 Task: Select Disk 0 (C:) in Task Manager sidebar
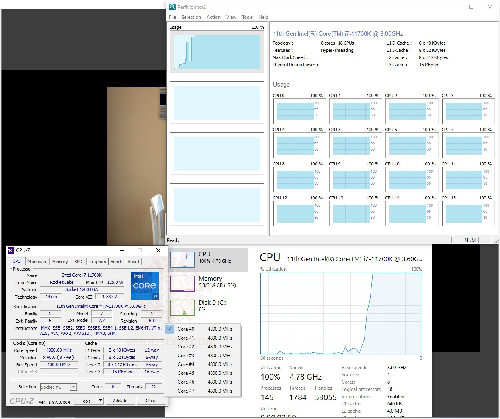pyautogui.click(x=208, y=307)
